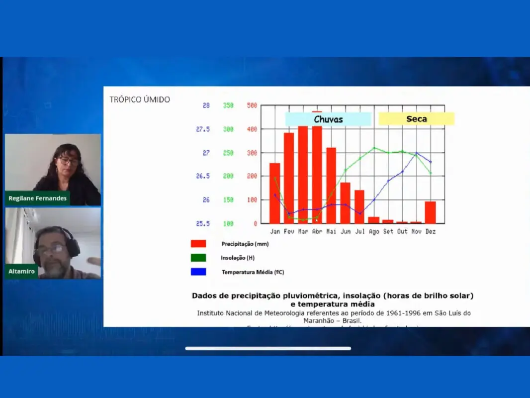The width and height of the screenshot is (530, 398).
Task: Click the Nov temperature peak point
Action: (417, 153)
